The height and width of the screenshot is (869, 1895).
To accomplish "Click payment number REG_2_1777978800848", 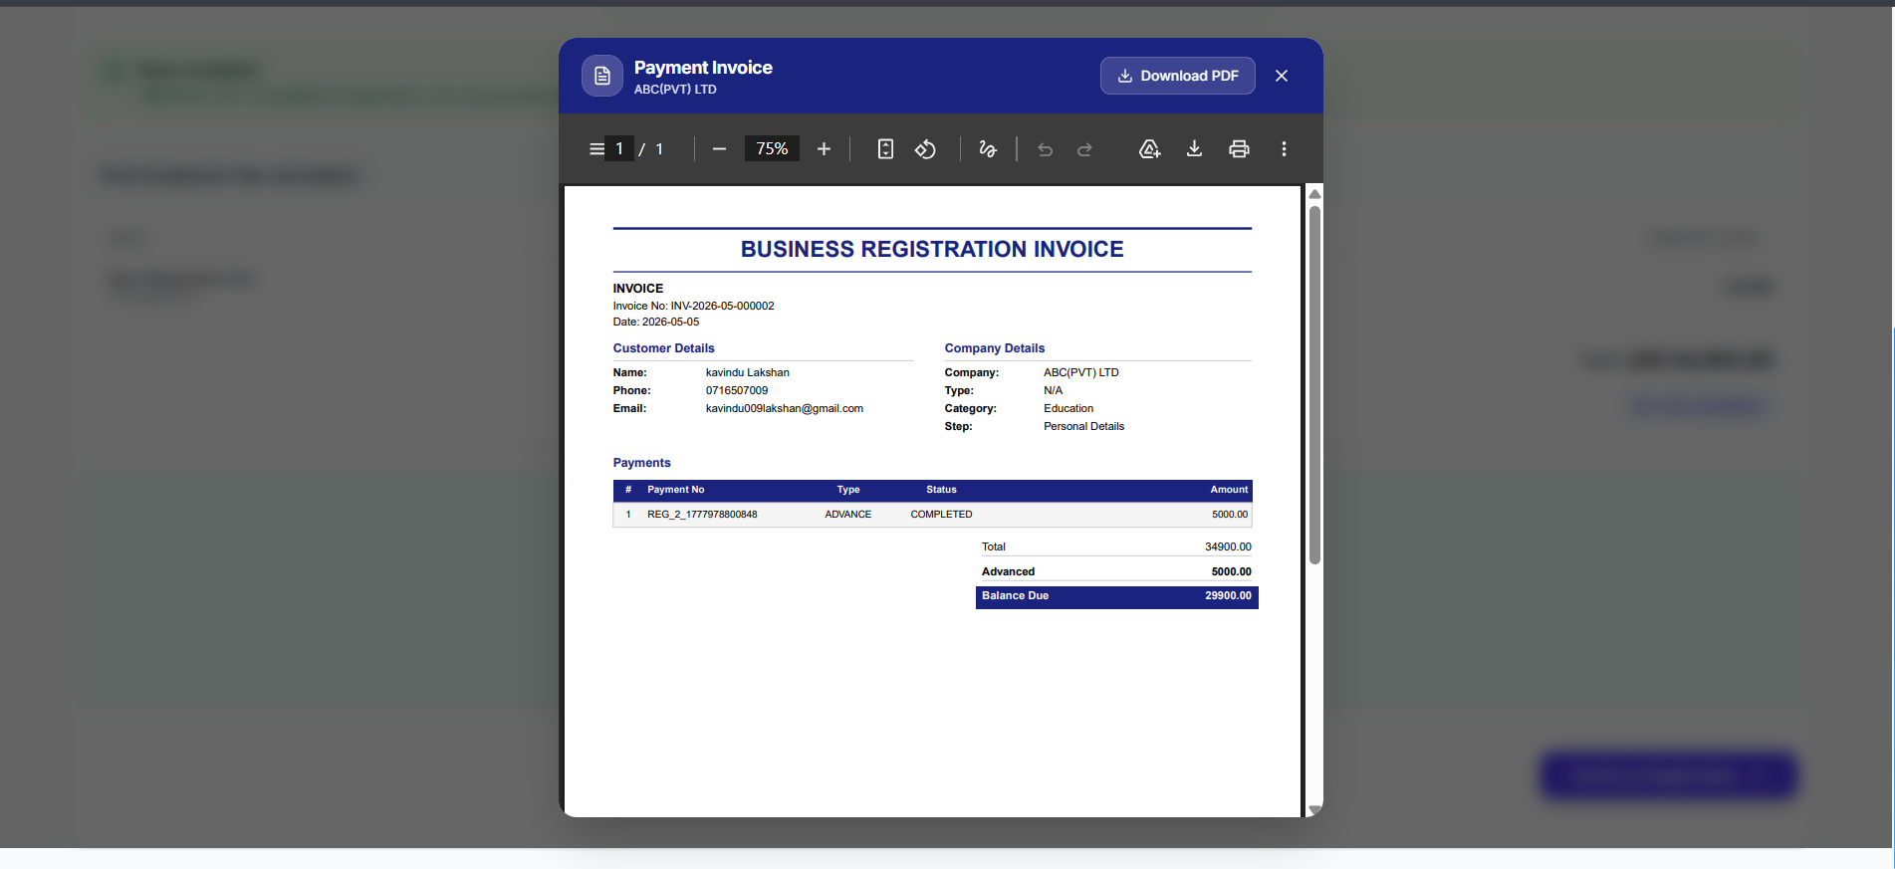I will 702,515.
